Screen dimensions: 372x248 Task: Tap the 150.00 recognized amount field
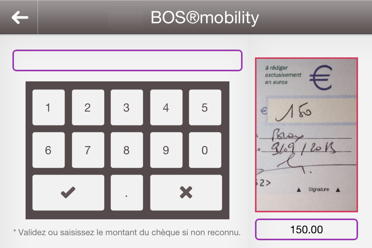click(x=306, y=229)
